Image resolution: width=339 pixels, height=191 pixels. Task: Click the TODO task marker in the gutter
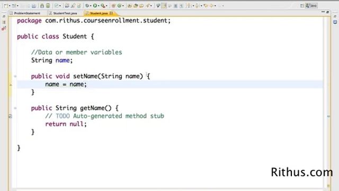click(x=10, y=117)
